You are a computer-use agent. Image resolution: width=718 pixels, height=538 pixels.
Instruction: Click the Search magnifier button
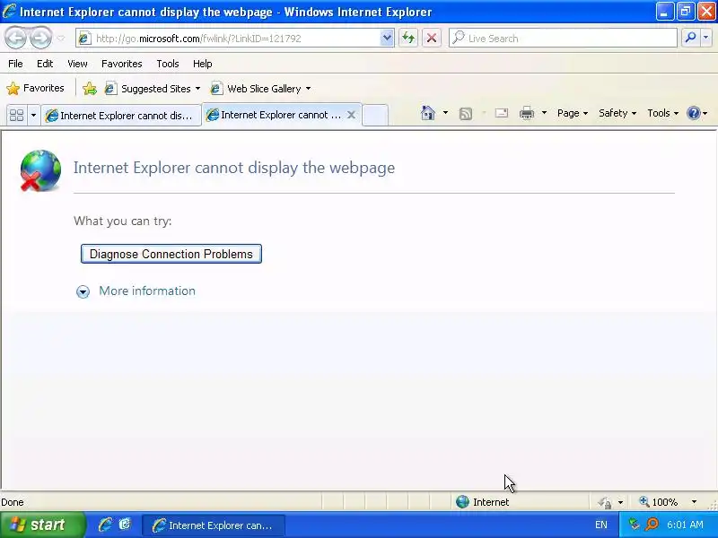coord(690,39)
